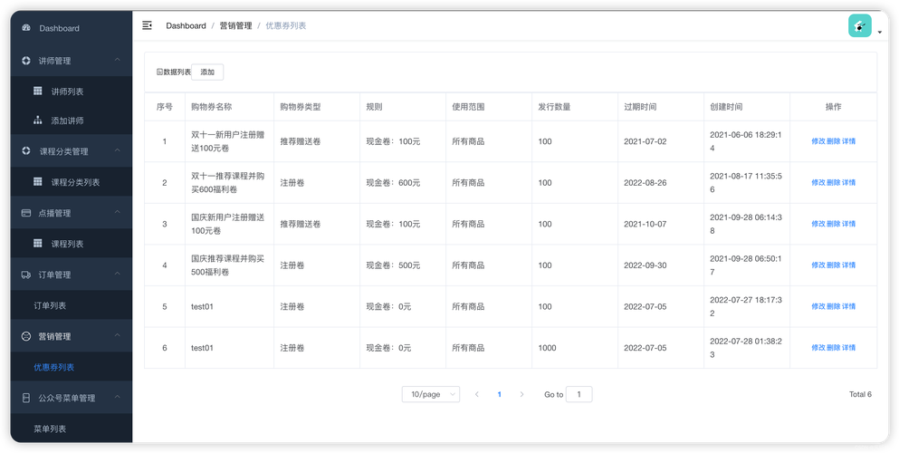Click the 讲师管理 menu icon
This screenshot has width=899, height=453.
(25, 61)
